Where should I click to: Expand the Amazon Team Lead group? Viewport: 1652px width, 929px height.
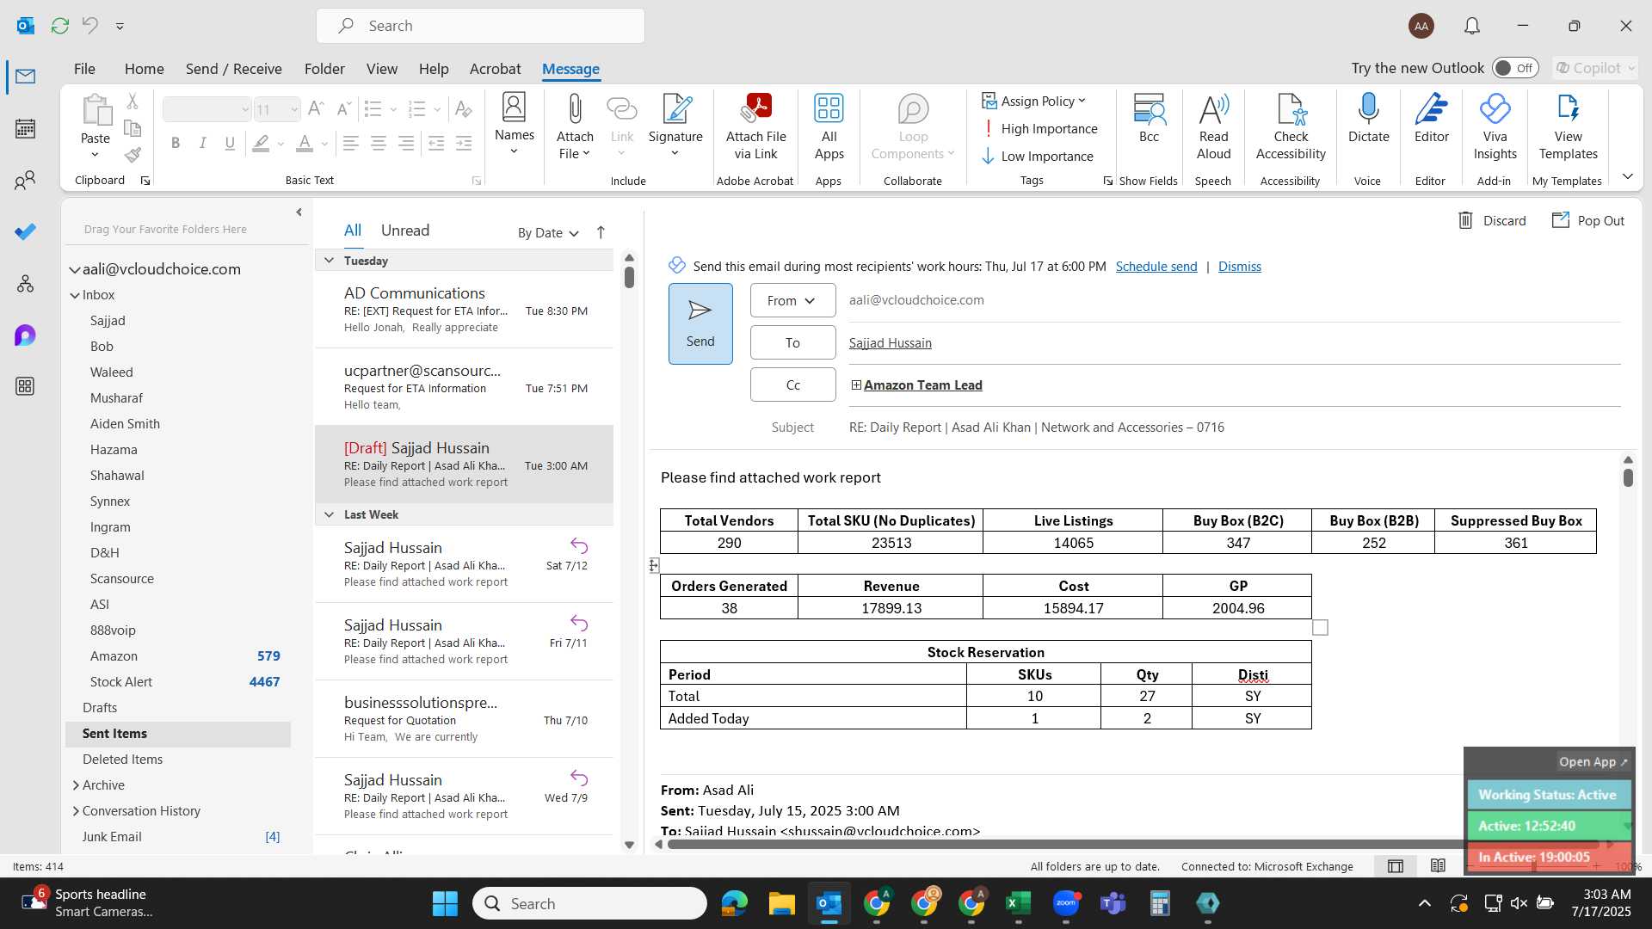point(856,385)
